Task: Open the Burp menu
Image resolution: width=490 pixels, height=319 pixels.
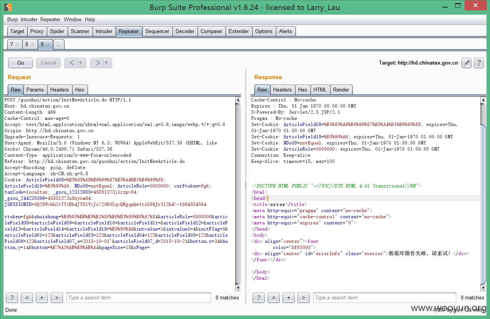Action: coord(12,19)
